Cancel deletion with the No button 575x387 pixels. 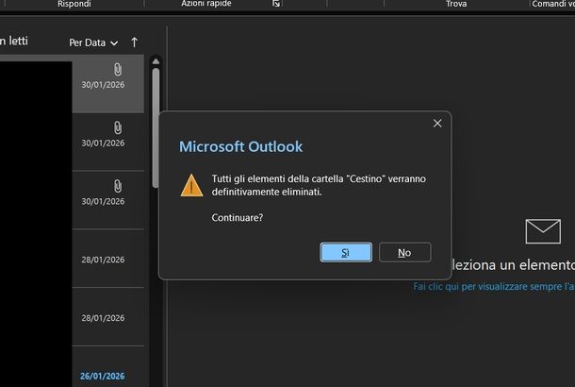point(404,252)
